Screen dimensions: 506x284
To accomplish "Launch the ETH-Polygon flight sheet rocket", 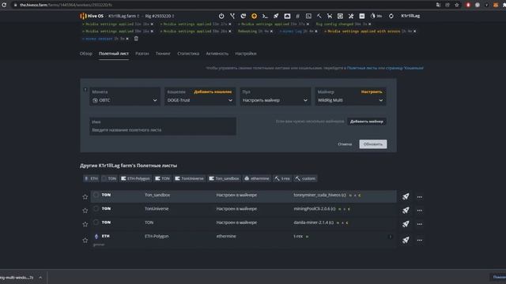I will [x=406, y=240].
